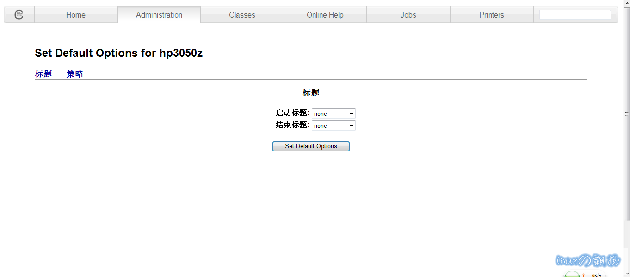Open the Online Help tab
Screen dimensions: 630x277
pyautogui.click(x=325, y=15)
